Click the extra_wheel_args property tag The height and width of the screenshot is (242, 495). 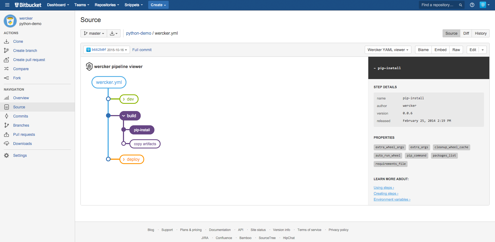[x=390, y=147]
